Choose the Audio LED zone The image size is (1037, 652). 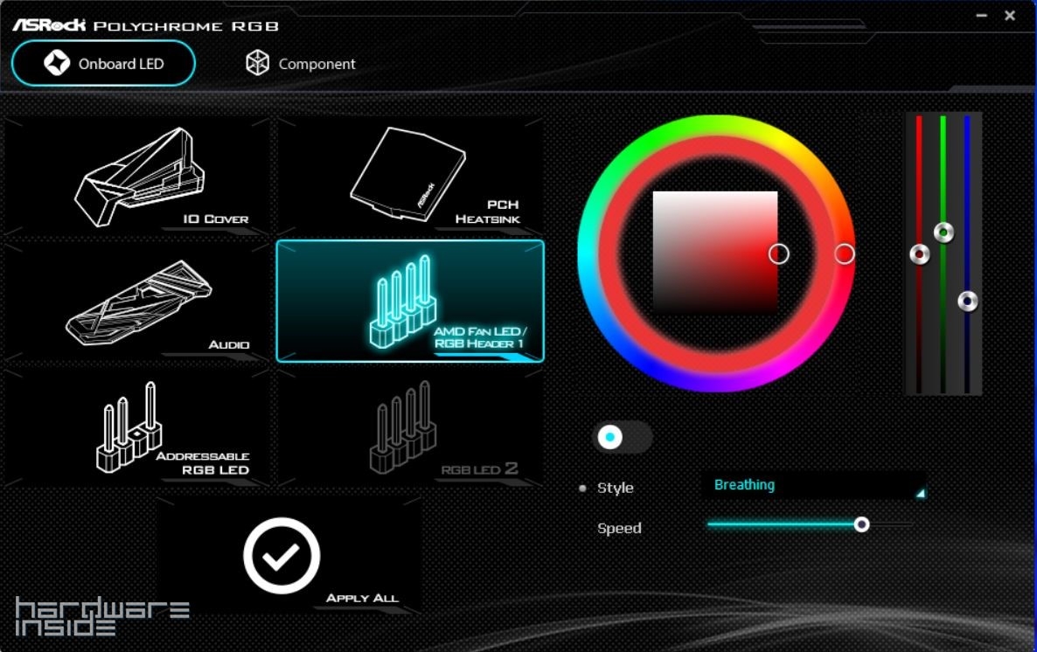(x=138, y=300)
